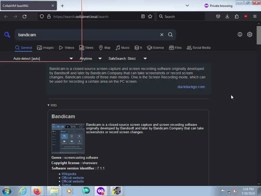Image resolution: width=261 pixels, height=196 pixels.
Task: Open duckduckgo.com source link
Action: click(191, 87)
